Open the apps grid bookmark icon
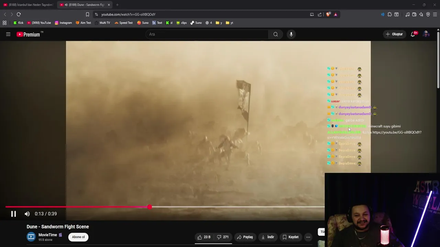Screen dimensions: 440x247 click(x=4, y=23)
